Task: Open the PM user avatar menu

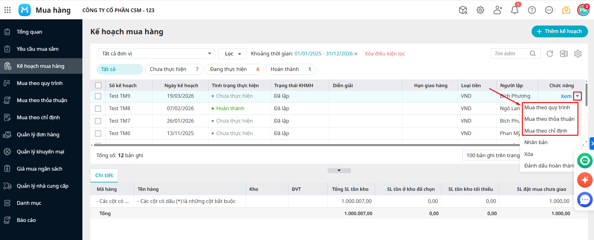Action: 583,10
